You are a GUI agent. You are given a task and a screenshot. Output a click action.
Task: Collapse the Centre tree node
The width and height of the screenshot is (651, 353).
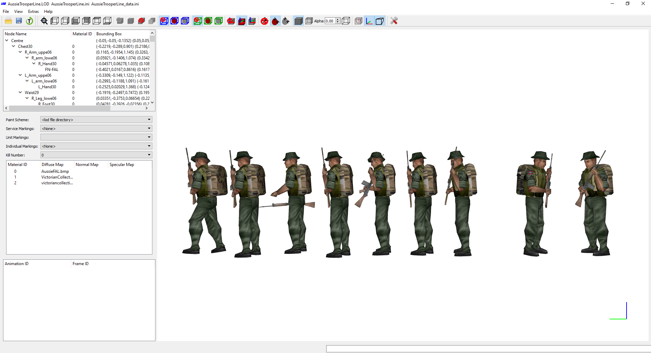(6, 40)
